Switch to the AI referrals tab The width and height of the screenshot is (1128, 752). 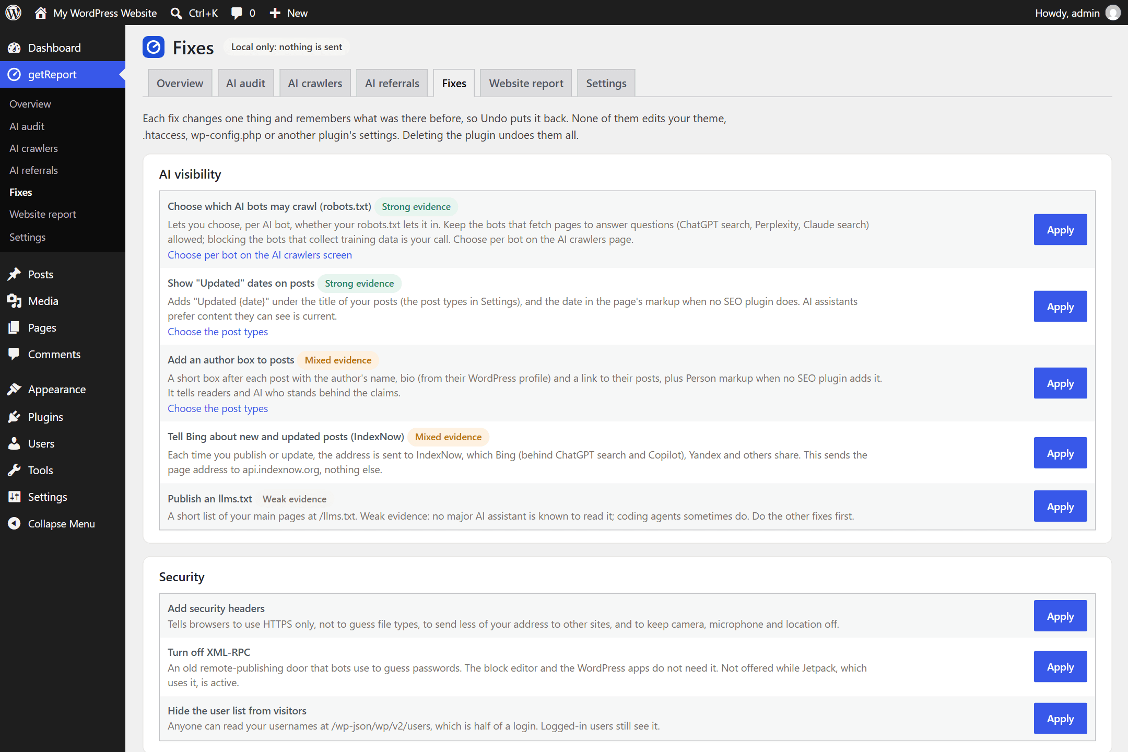(x=392, y=83)
